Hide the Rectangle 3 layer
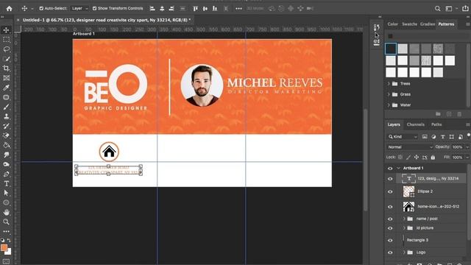This screenshot has height=265, width=471. 390,241
